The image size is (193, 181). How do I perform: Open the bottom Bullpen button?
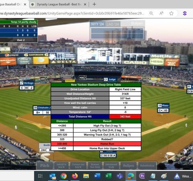click(128, 166)
